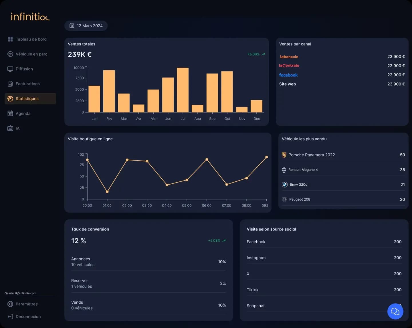Click the Déconnexion link
Screen dimensions: 412x328
pyautogui.click(x=28, y=317)
